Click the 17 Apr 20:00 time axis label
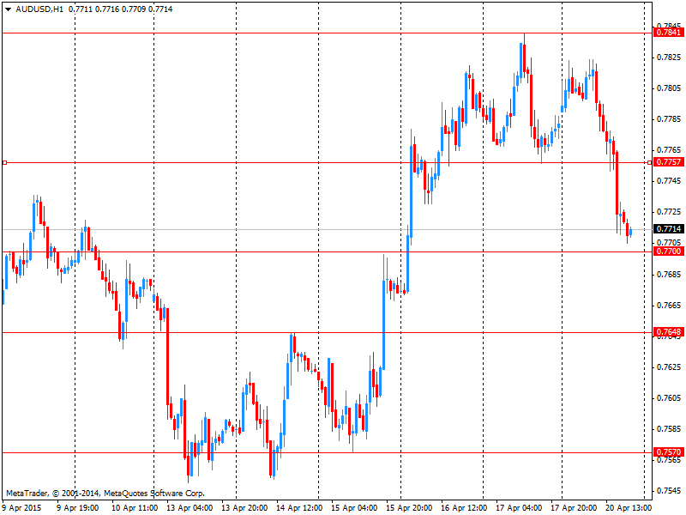Viewport: 686px width, 515px height. pyautogui.click(x=574, y=508)
